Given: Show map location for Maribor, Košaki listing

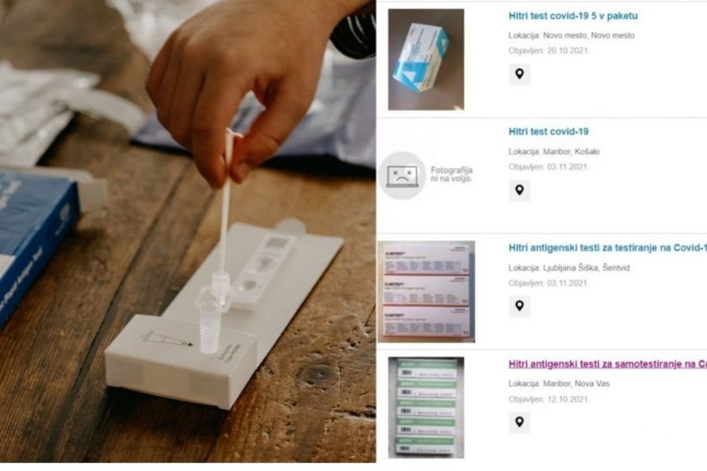Looking at the screenshot, I should pos(519,191).
